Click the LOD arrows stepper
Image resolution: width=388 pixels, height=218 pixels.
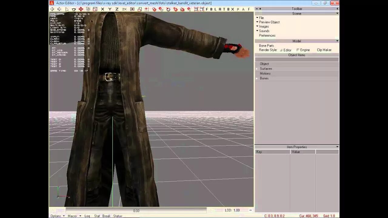pos(250,210)
